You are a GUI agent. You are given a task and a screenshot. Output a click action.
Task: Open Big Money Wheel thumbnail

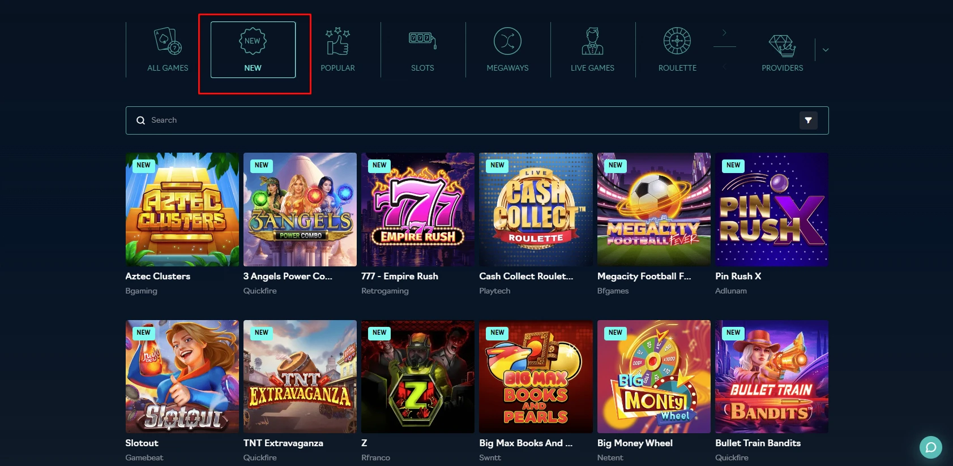pyautogui.click(x=654, y=377)
